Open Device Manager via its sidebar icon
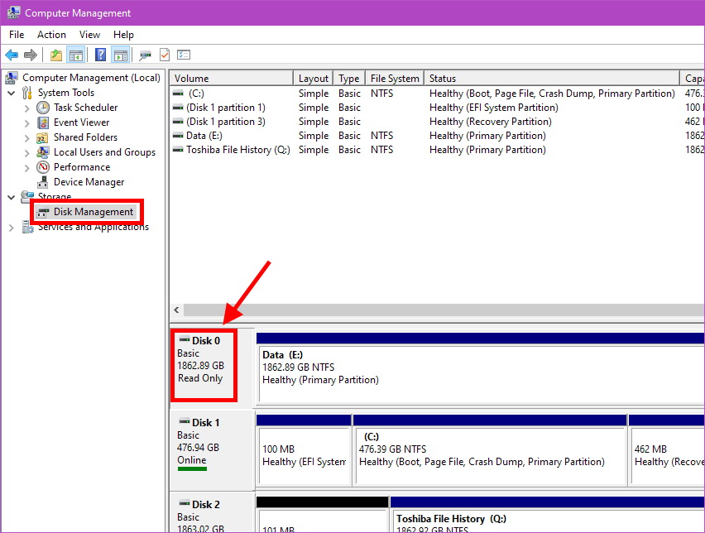Viewport: 705px width, 533px height. [x=42, y=181]
